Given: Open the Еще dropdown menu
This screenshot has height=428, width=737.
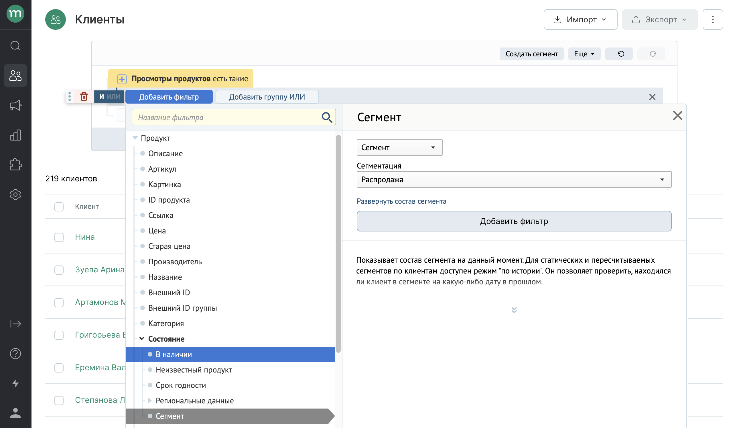Looking at the screenshot, I should tap(584, 54).
